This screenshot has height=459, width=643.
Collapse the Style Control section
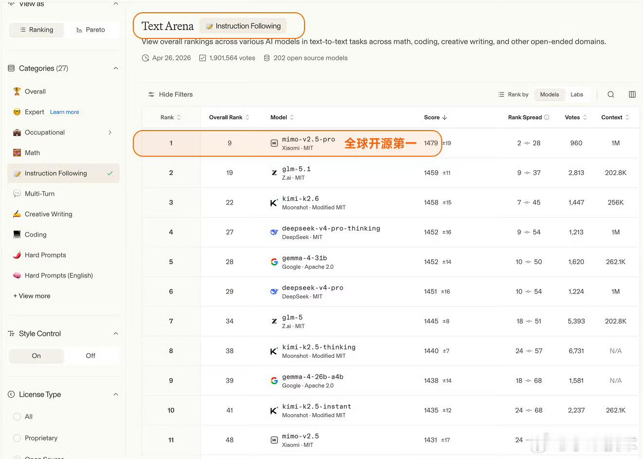[116, 333]
